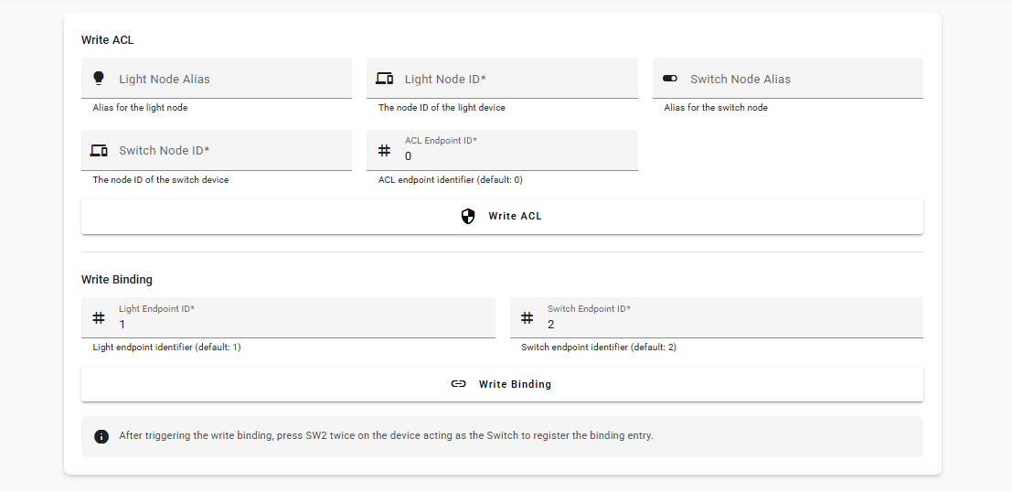Screen dimensions: 1012x492
Task: Click the hash icon beside Switch Endpoint ID
Action: coord(527,317)
